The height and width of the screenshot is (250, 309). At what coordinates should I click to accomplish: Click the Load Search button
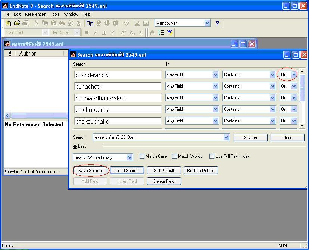pyautogui.click(x=127, y=171)
